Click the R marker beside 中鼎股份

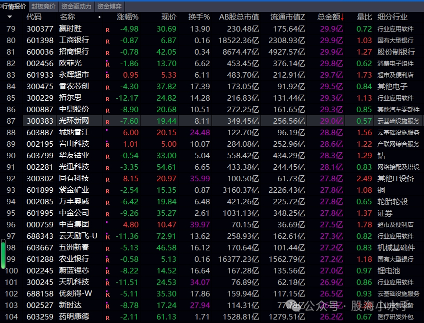(x=107, y=111)
